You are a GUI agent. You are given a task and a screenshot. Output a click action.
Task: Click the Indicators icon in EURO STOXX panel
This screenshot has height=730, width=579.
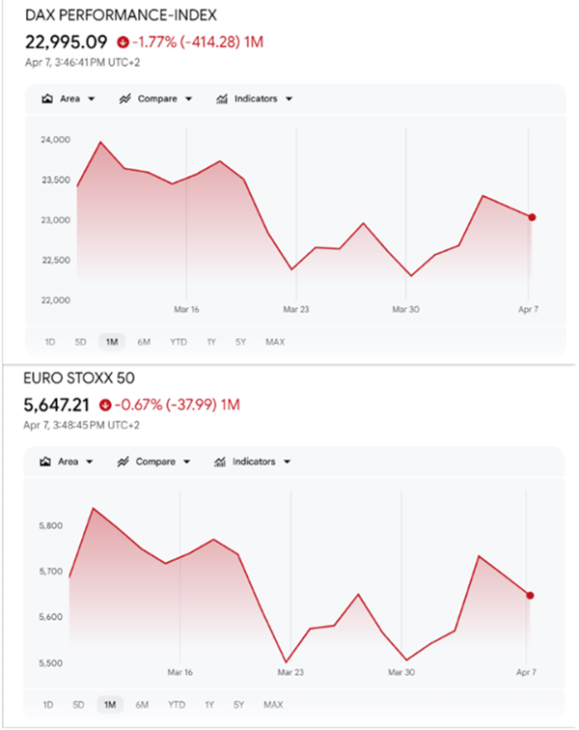[x=220, y=462]
